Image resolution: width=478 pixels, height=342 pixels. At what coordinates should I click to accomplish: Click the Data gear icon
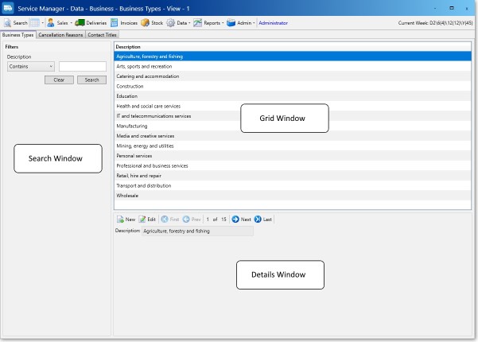[171, 23]
